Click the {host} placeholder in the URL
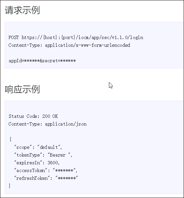This screenshot has width=184, height=198. (50, 37)
